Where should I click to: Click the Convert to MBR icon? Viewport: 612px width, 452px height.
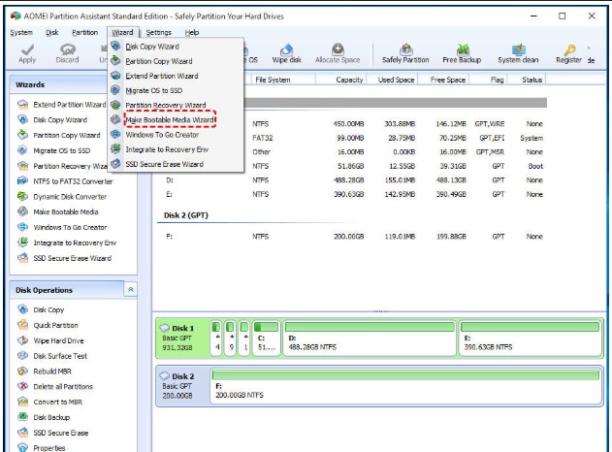point(22,402)
